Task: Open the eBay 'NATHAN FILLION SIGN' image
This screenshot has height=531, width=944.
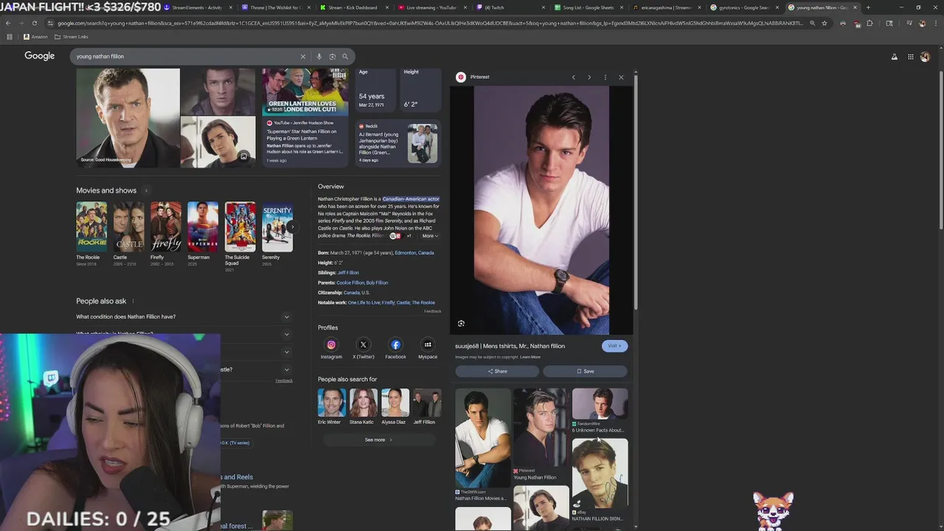Action: (x=600, y=479)
